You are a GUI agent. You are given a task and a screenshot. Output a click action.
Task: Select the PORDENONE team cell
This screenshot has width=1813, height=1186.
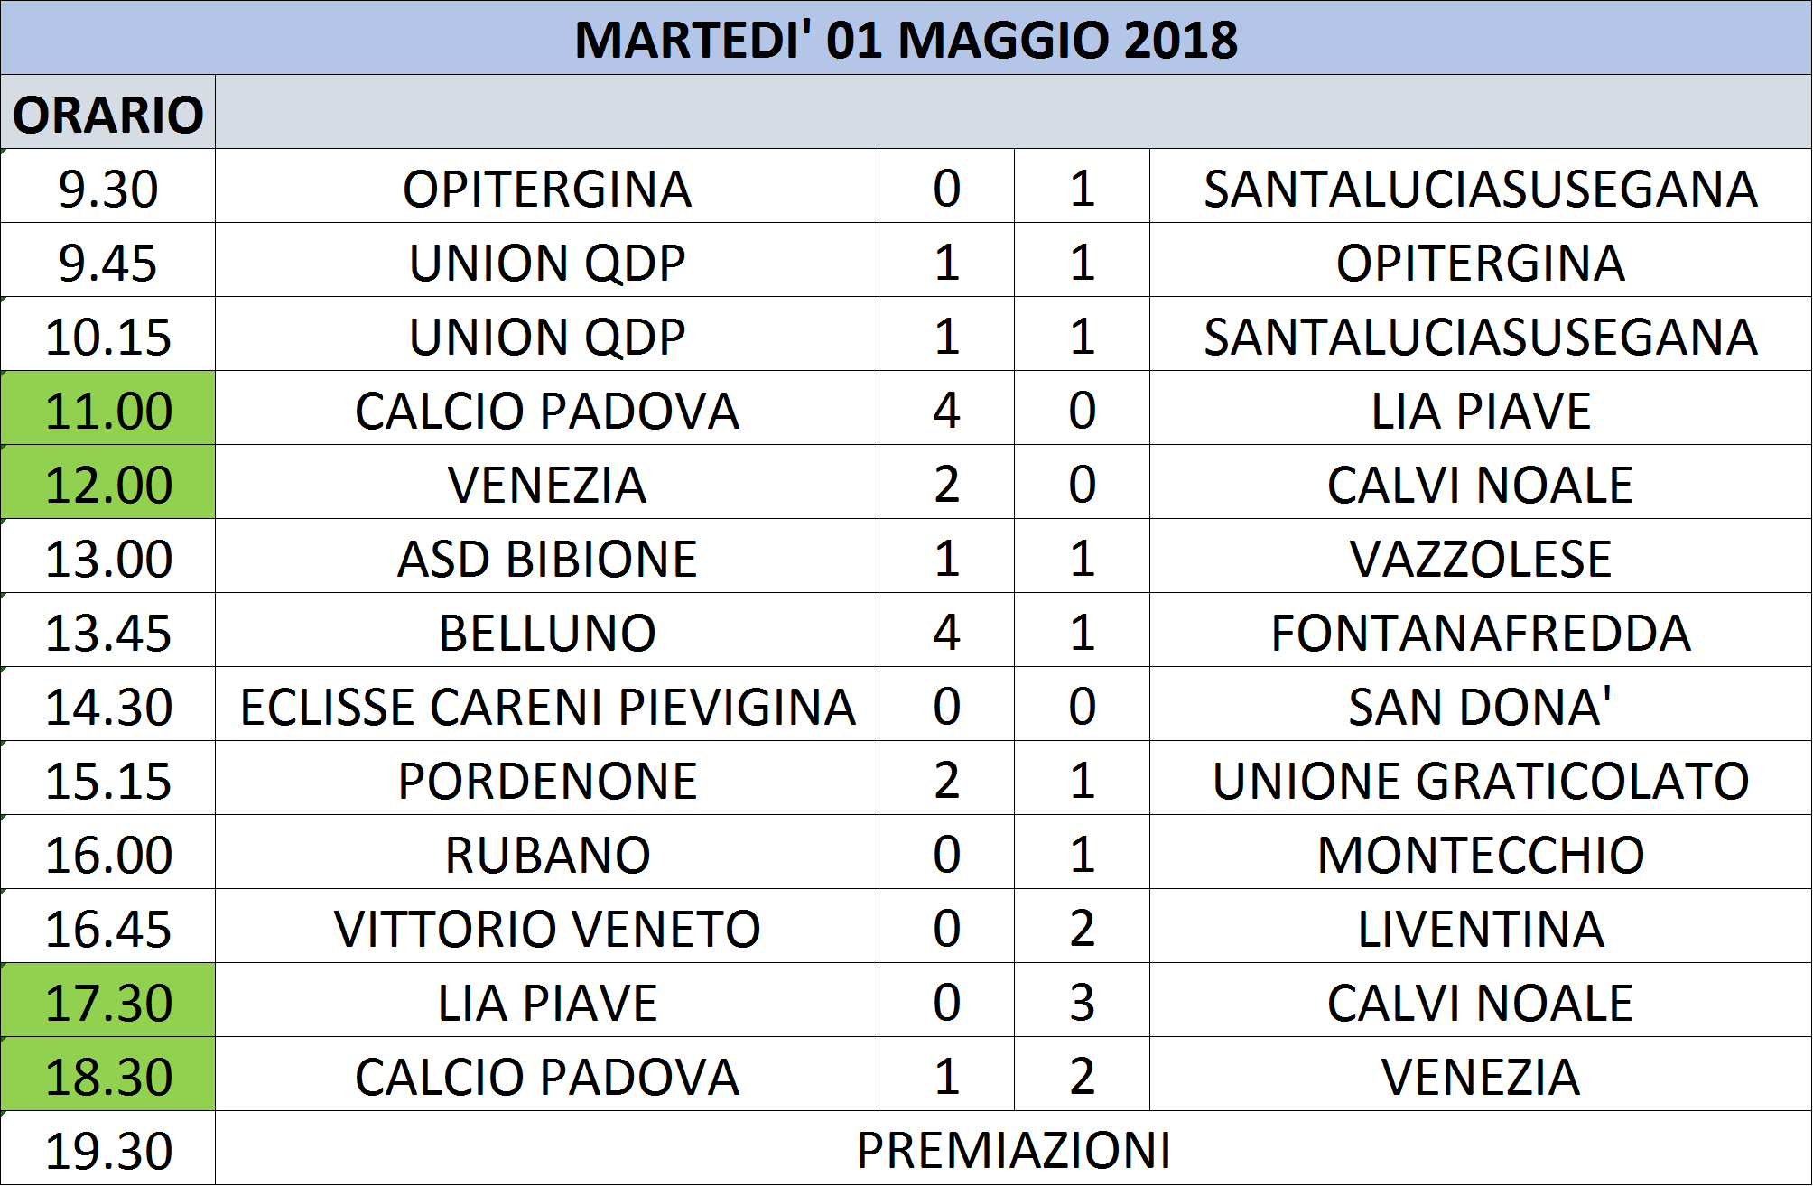pyautogui.click(x=547, y=778)
